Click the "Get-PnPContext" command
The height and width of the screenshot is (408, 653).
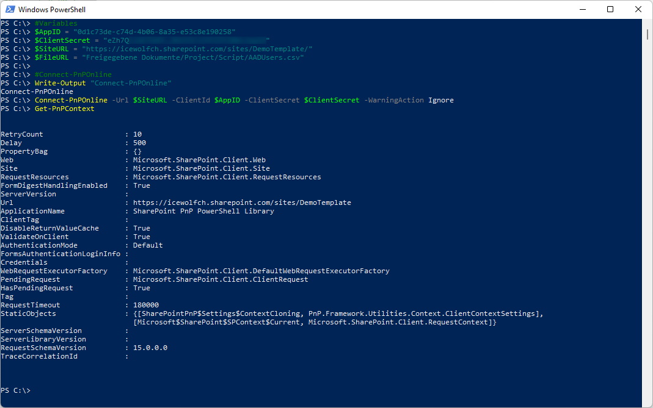click(65, 109)
